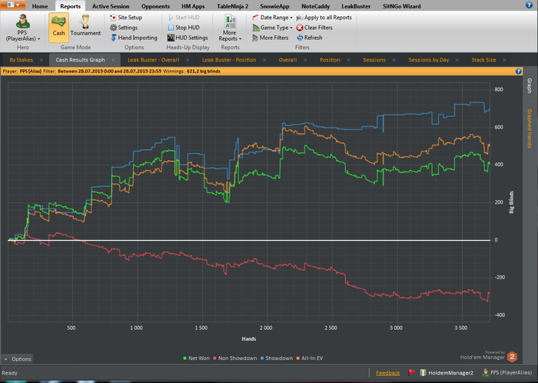Open Leak Buster - Overall tab
Viewport: 538px width, 383px height.
point(154,60)
